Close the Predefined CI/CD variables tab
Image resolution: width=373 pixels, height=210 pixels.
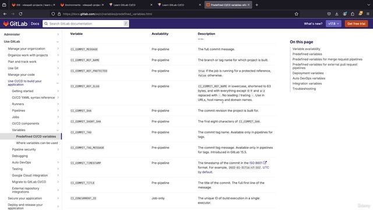click(249, 5)
